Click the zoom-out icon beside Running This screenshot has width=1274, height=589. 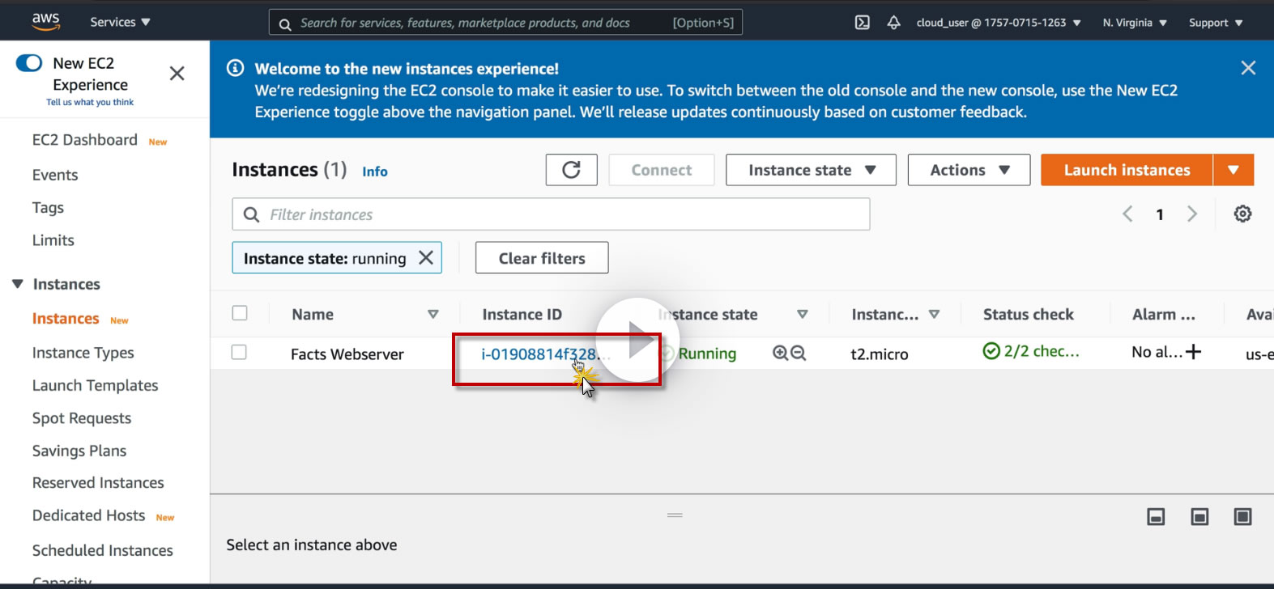[x=799, y=353]
